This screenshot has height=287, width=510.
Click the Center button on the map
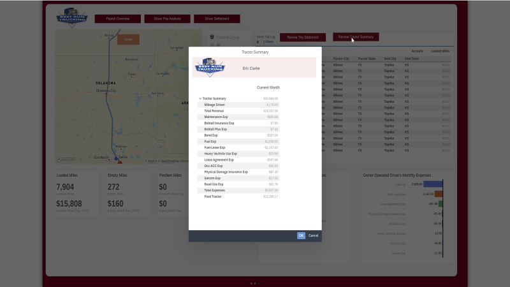tap(129, 40)
